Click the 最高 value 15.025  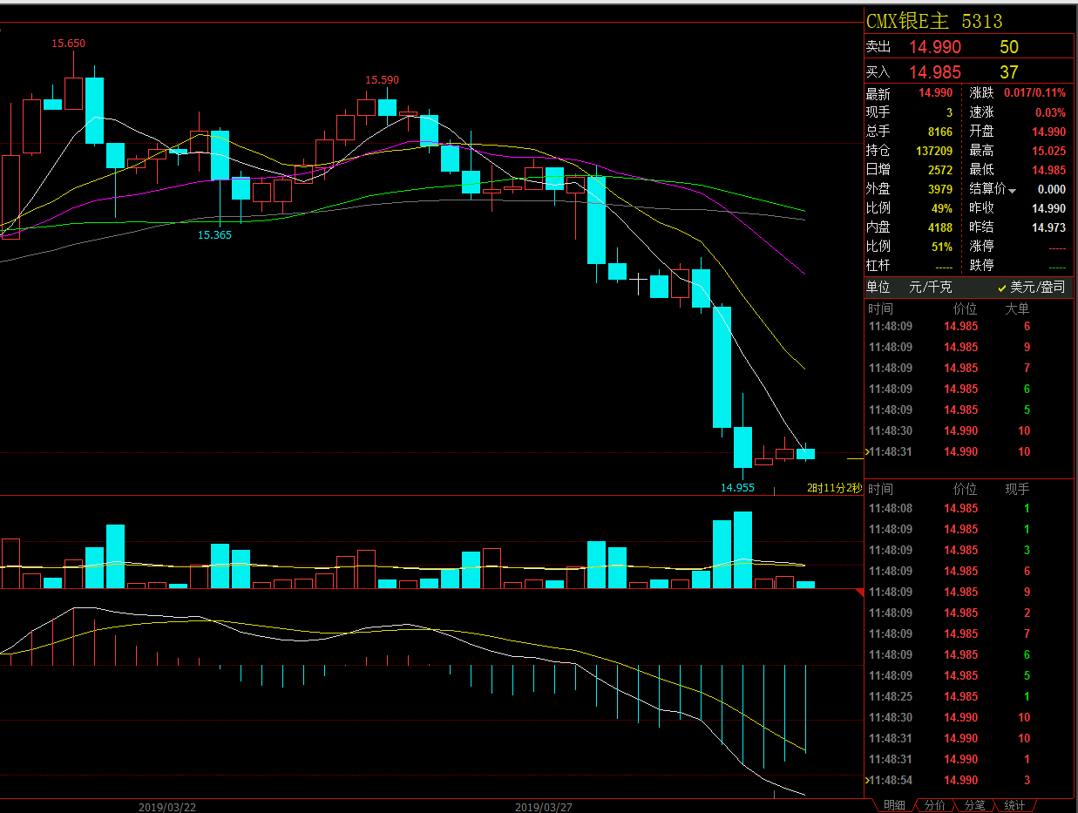pyautogui.click(x=1049, y=151)
